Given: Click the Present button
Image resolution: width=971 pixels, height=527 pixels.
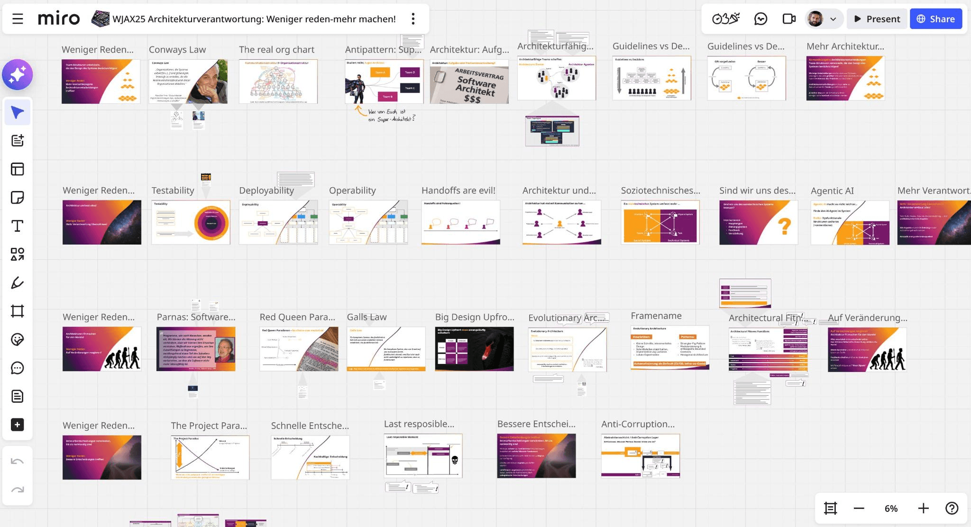Looking at the screenshot, I should (x=877, y=19).
